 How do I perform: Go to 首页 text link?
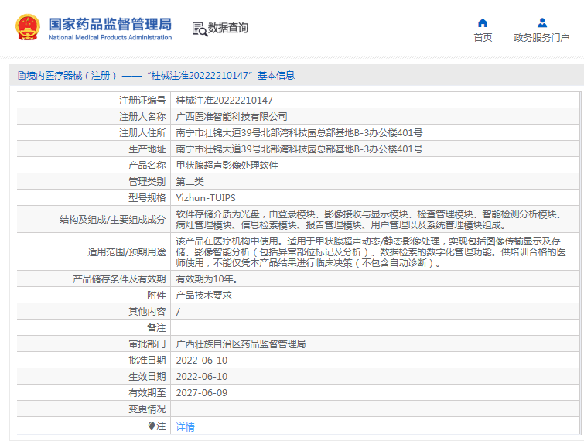tap(483, 38)
